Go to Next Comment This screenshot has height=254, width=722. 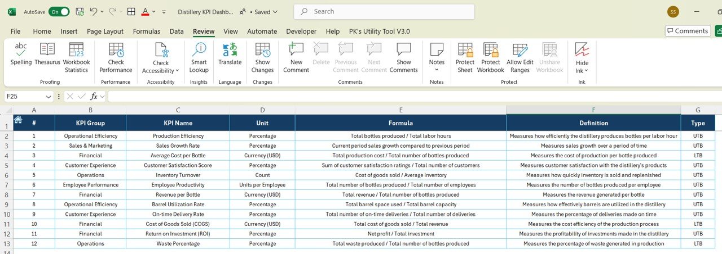374,58
